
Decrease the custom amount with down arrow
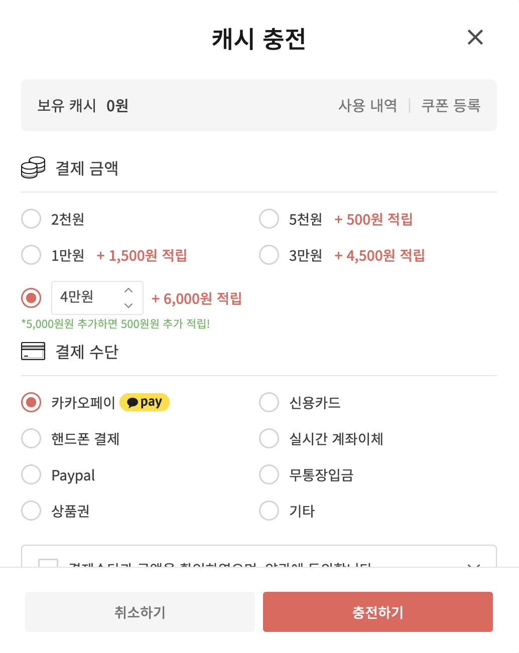tap(128, 306)
